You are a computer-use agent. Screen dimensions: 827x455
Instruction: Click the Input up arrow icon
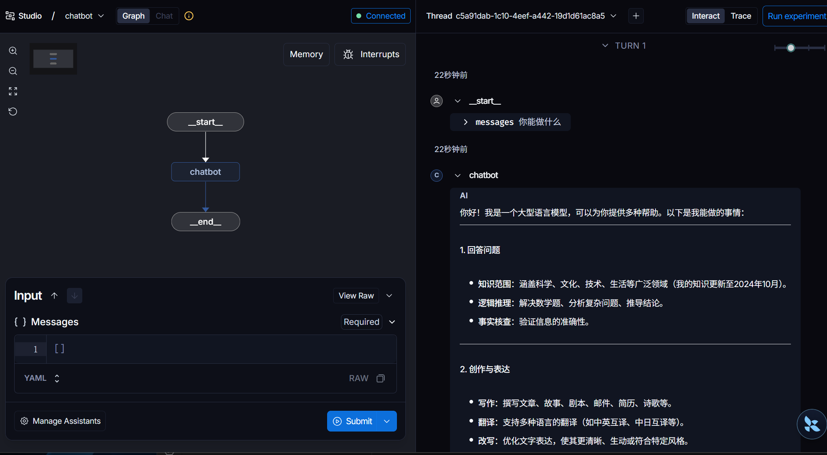pos(54,296)
